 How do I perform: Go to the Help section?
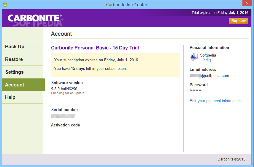pyautogui.click(x=23, y=97)
